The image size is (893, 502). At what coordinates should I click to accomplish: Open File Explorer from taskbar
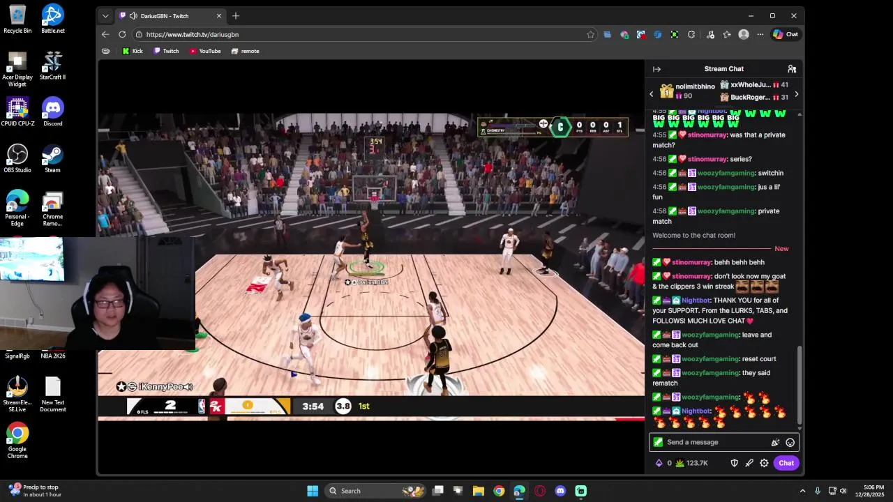(x=479, y=491)
